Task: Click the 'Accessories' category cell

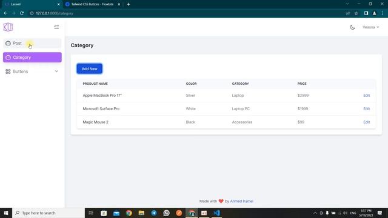Action: [x=242, y=122]
